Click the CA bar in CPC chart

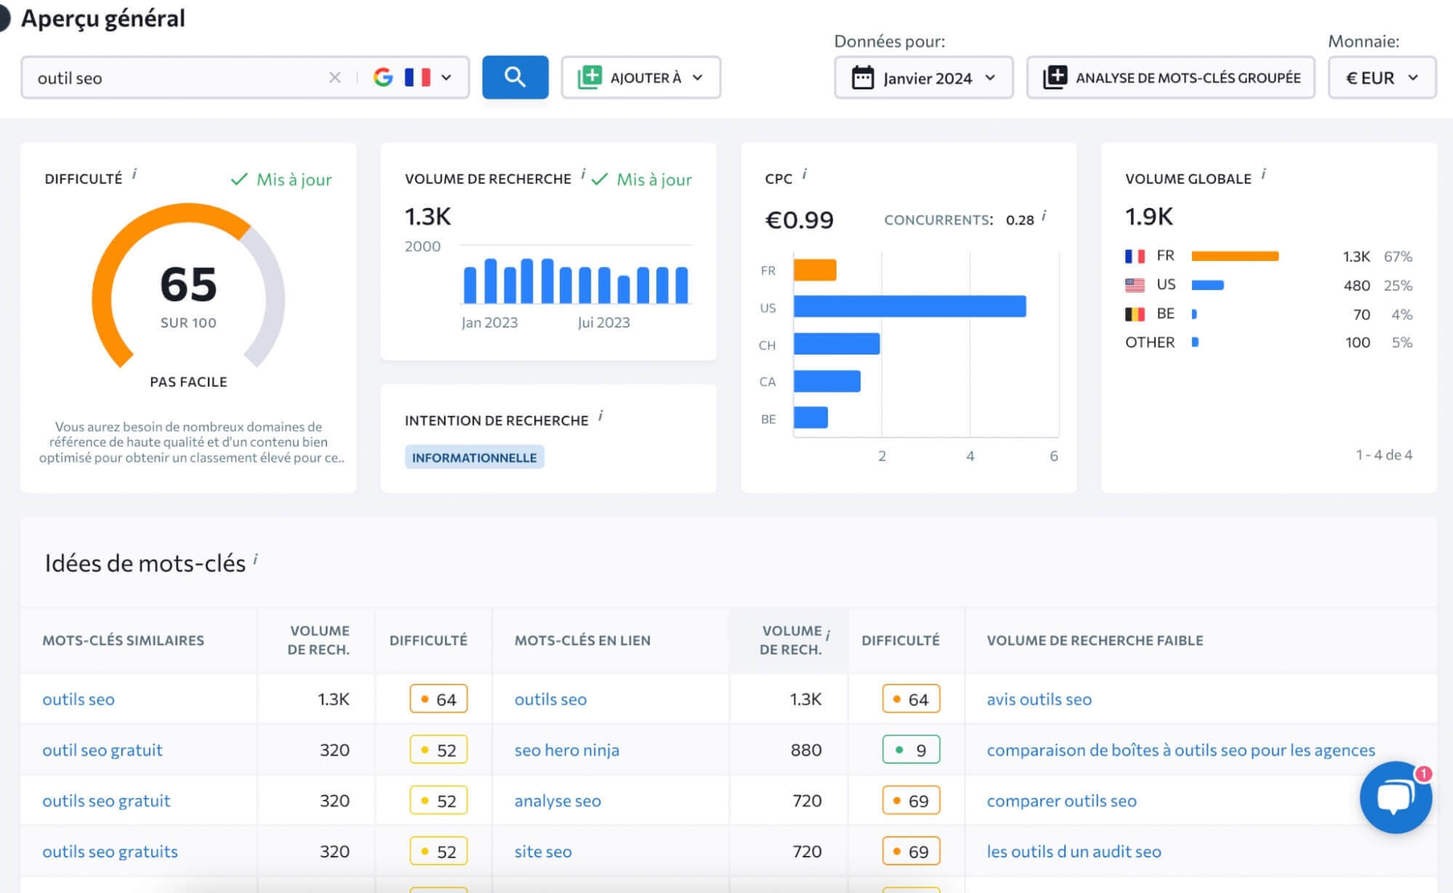tap(827, 381)
